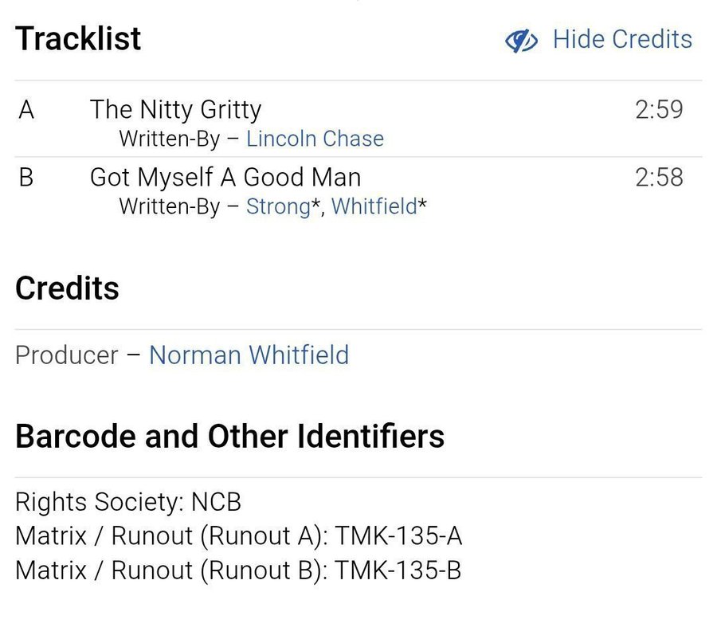Click track position letter A

pos(26,109)
